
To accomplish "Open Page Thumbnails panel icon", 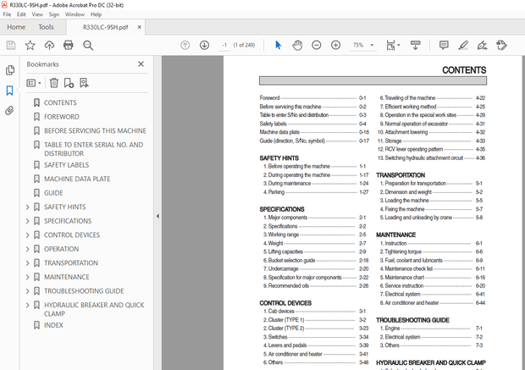I will tap(10, 69).
